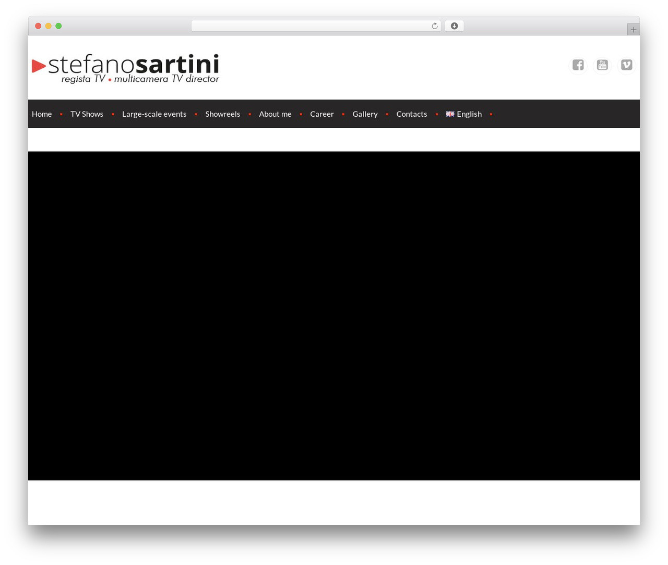Open a new tab with the plus button
The width and height of the screenshot is (668, 565).
coord(633,30)
